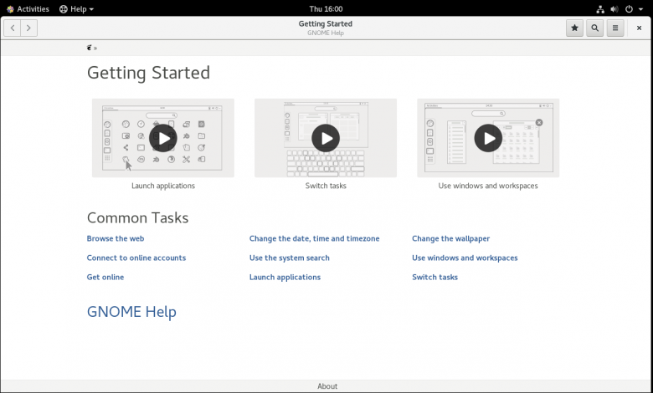This screenshot has width=653, height=393.
Task: Expand the system menu arrow
Action: coord(640,9)
